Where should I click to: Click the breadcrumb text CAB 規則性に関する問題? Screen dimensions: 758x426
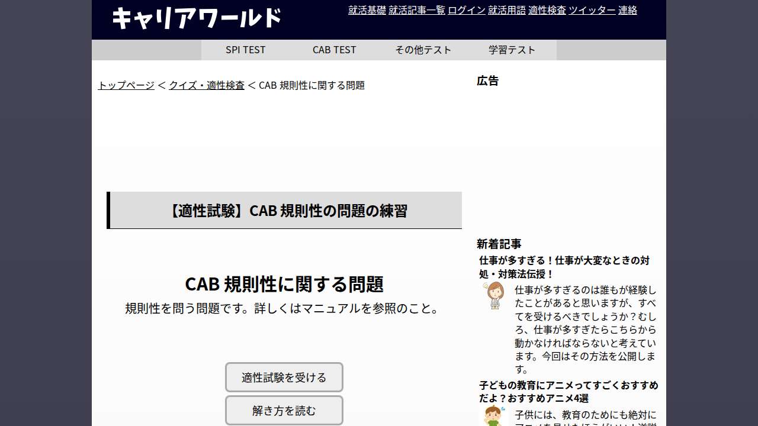tap(311, 85)
